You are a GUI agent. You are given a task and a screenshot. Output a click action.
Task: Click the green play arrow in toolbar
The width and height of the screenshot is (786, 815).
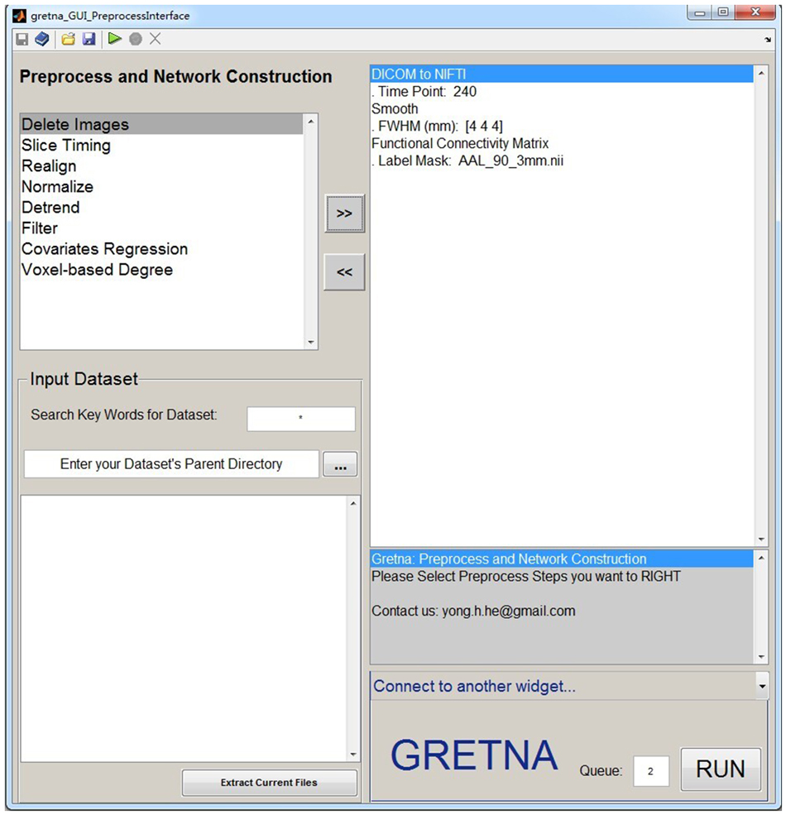[114, 38]
